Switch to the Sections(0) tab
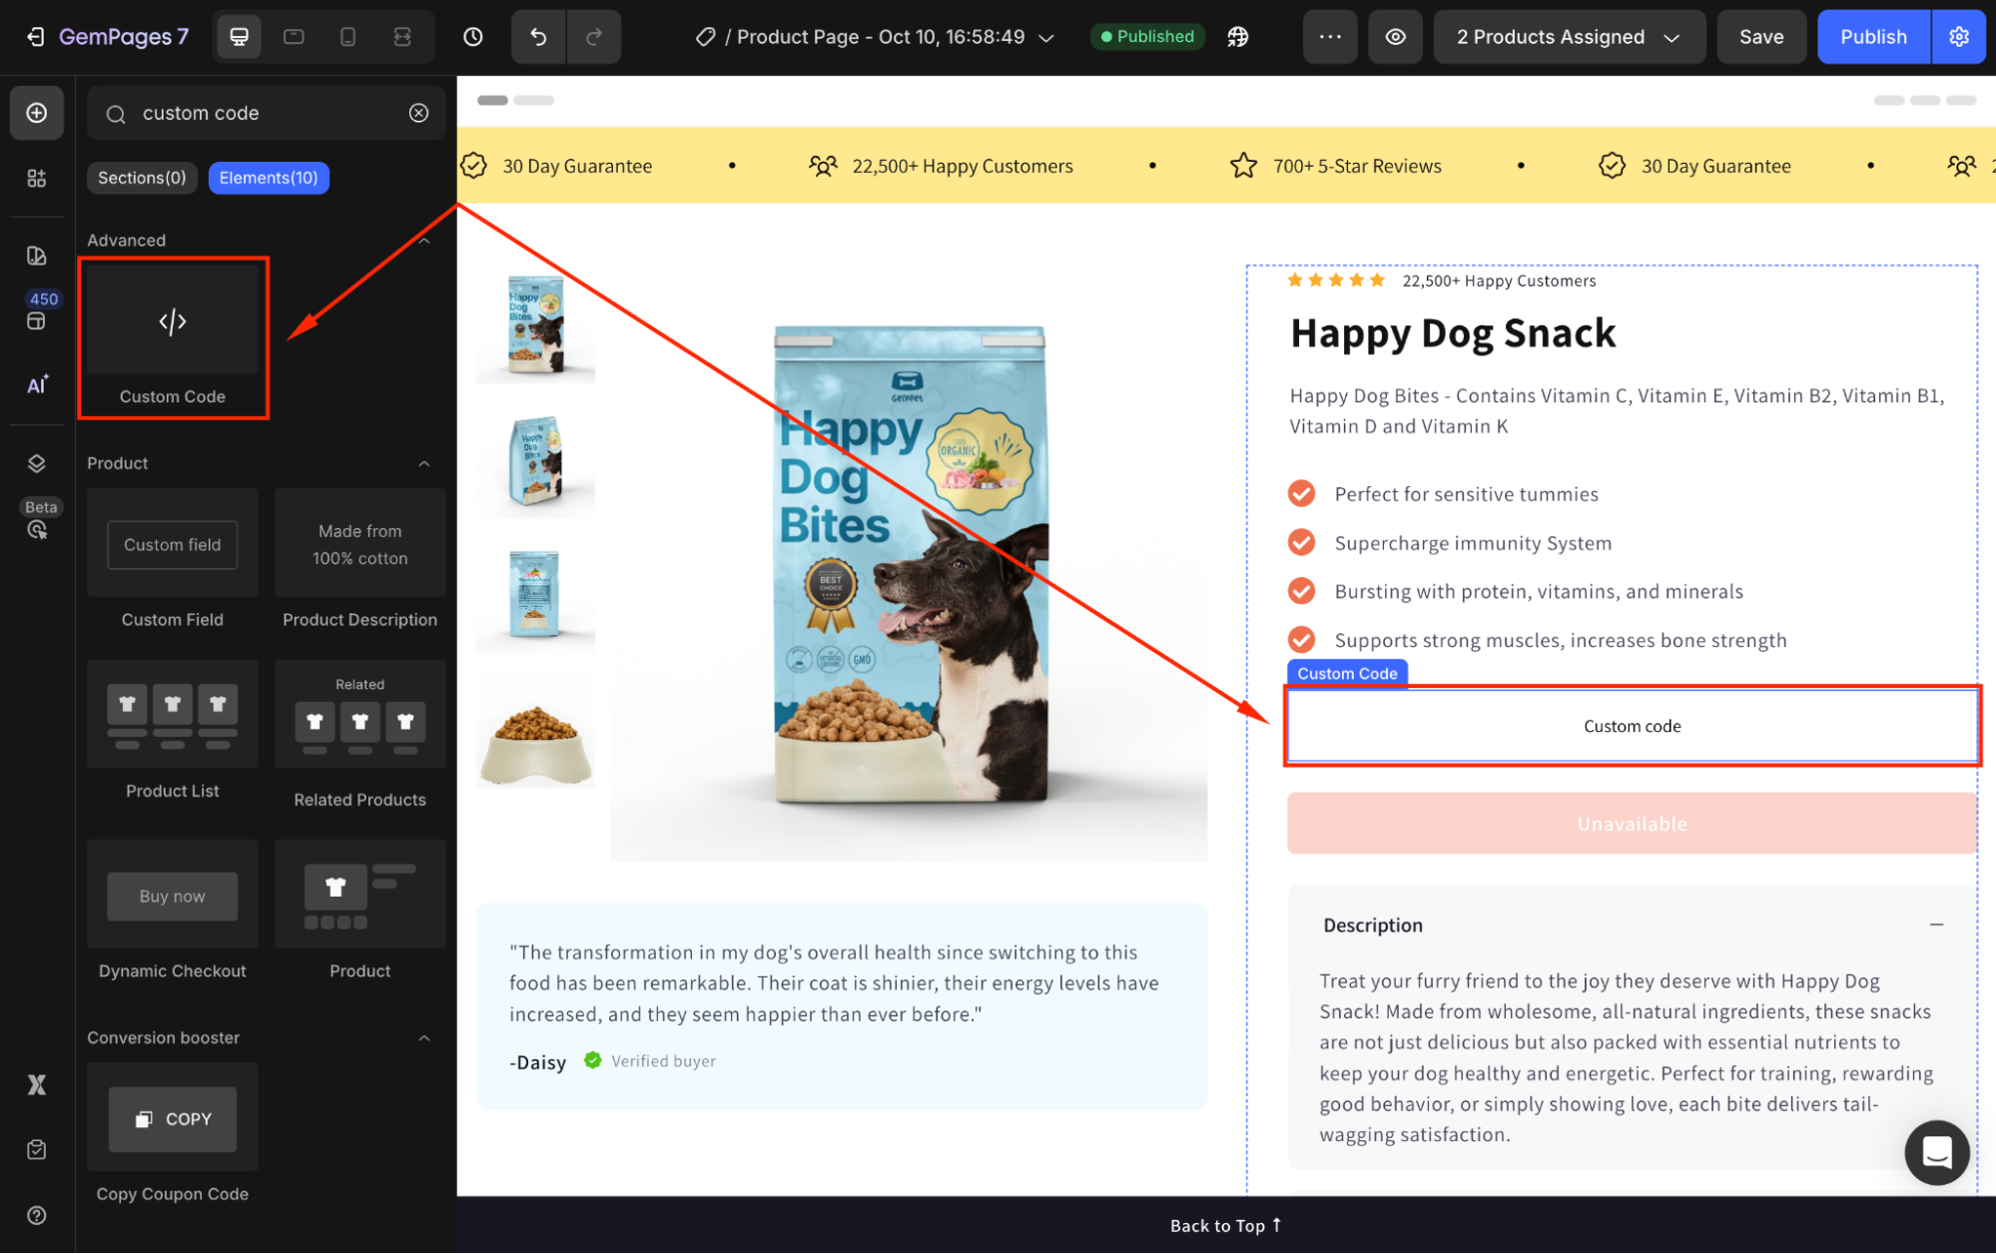The width and height of the screenshot is (1996, 1254). (x=142, y=178)
